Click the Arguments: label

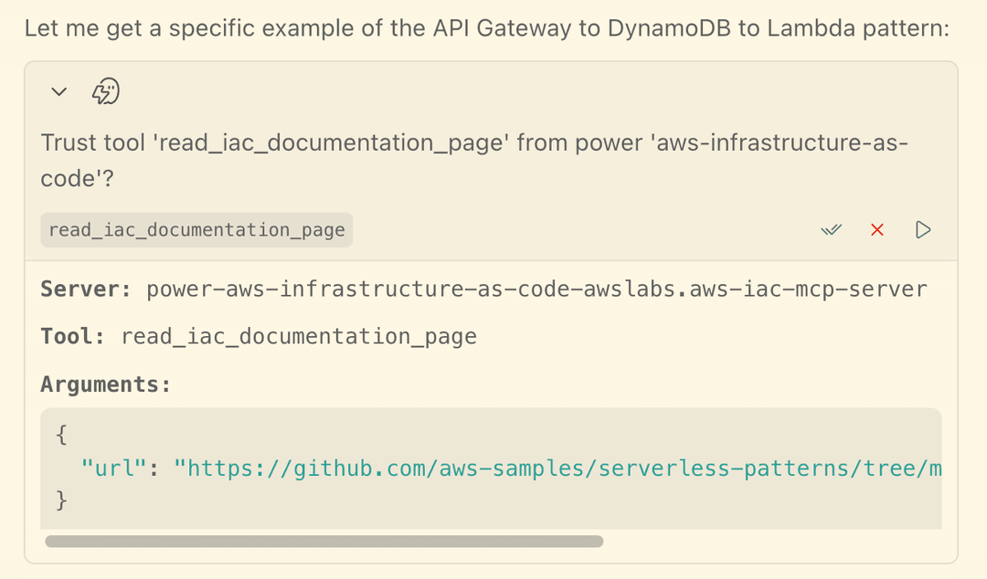coord(106,384)
